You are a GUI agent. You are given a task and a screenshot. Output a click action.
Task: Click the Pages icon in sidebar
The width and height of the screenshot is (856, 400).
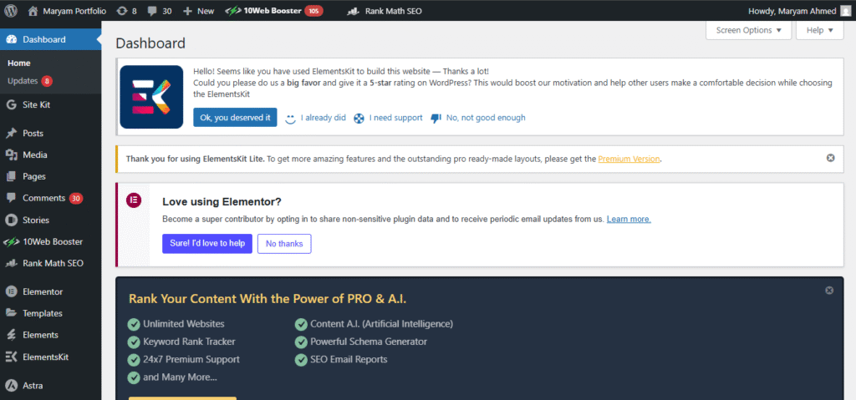pyautogui.click(x=11, y=176)
